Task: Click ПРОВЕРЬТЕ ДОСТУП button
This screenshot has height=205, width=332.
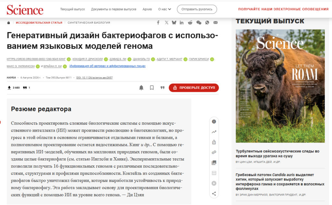Action: pos(194,88)
